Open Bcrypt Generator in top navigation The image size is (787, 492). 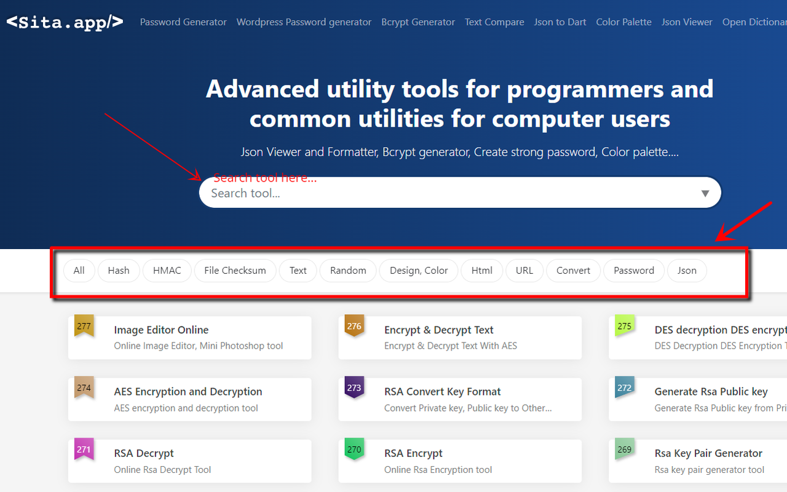[x=418, y=22]
